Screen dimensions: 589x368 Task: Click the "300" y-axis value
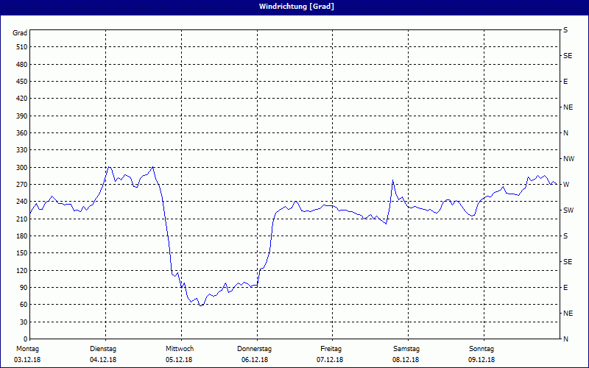tap(22, 168)
